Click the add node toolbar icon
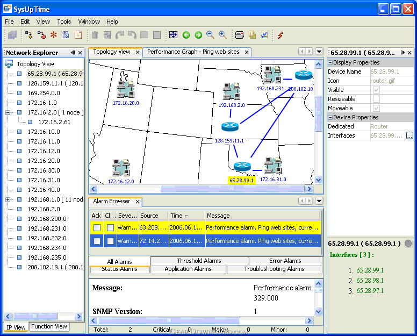 [28, 35]
